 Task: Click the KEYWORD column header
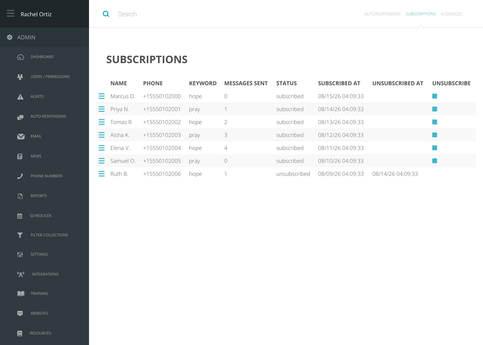click(x=203, y=83)
